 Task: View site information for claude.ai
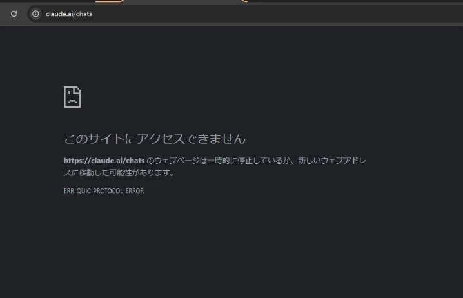click(35, 14)
